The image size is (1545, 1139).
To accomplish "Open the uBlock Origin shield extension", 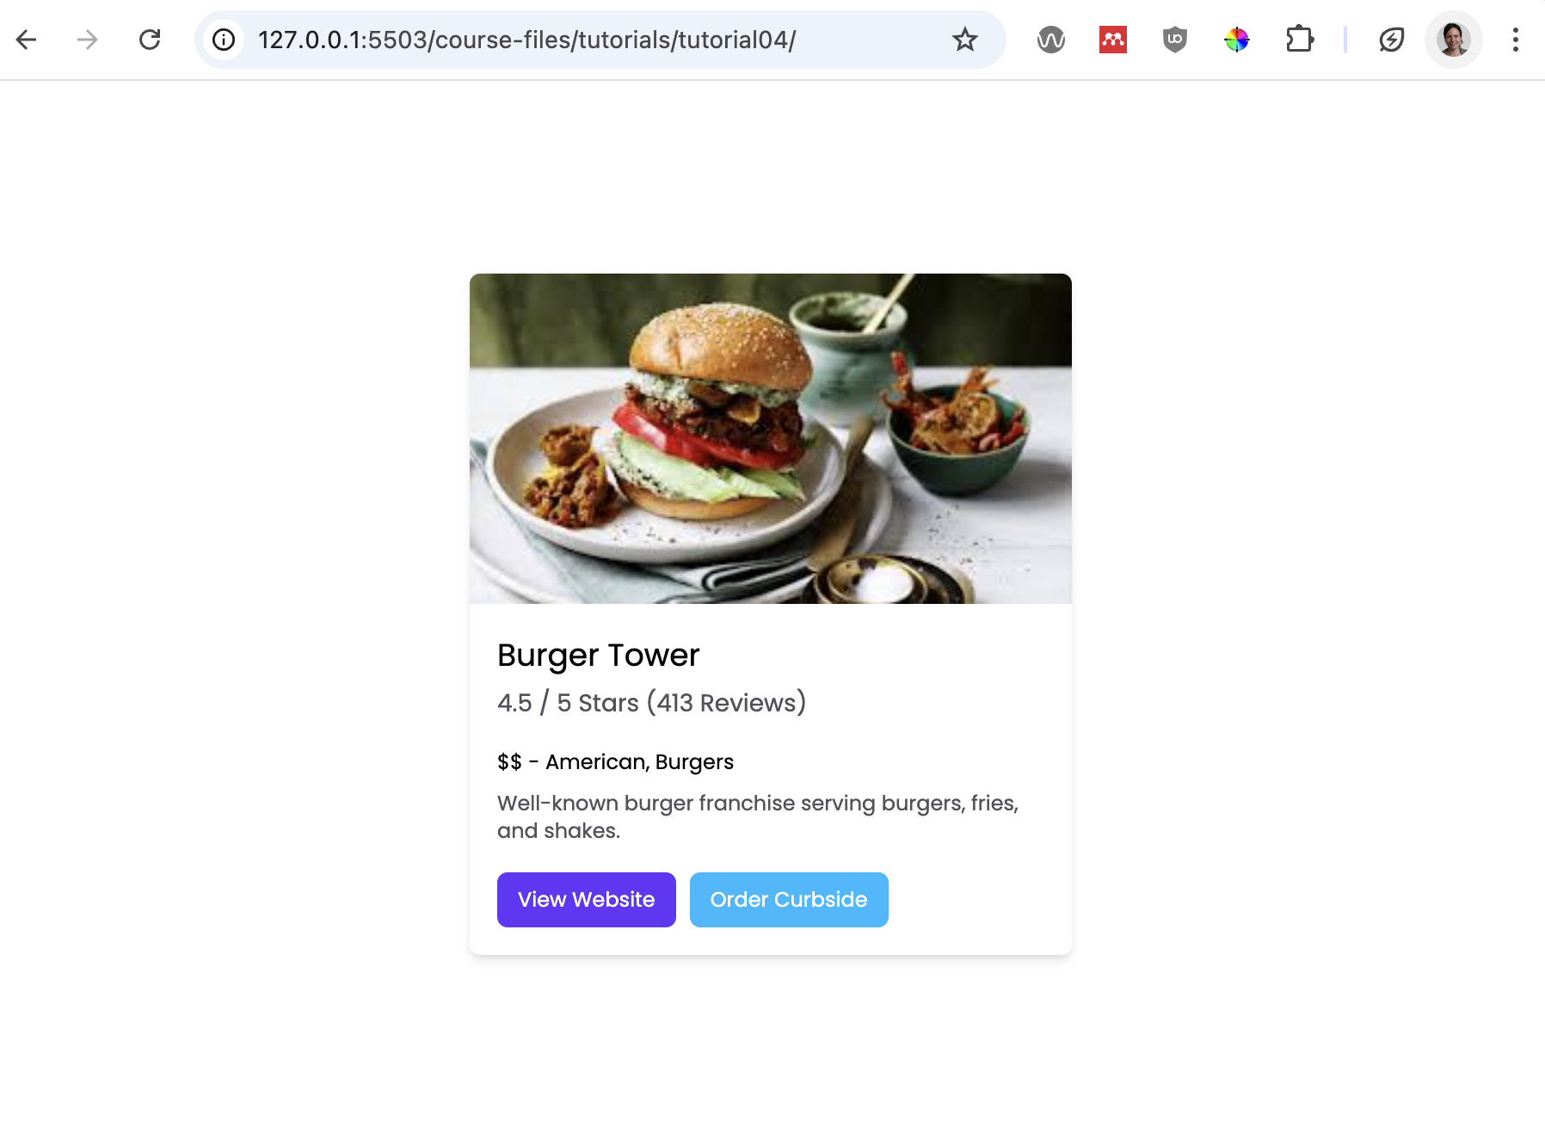I will tap(1175, 40).
